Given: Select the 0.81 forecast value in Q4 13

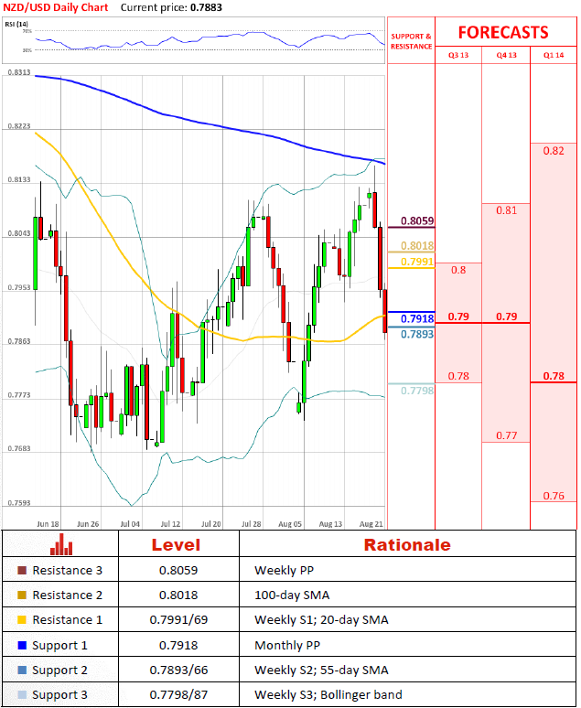Looking at the screenshot, I should pos(506,210).
